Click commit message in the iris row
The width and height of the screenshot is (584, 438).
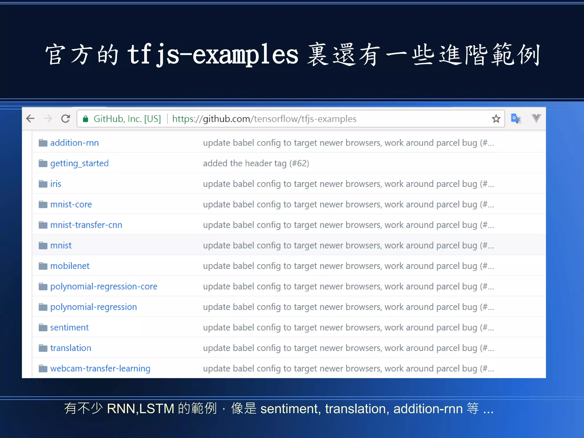tap(348, 184)
